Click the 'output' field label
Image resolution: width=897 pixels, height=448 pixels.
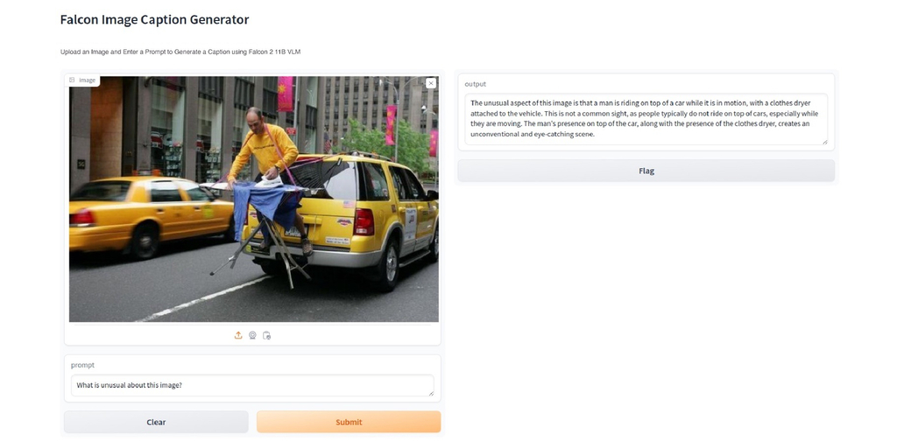(476, 84)
